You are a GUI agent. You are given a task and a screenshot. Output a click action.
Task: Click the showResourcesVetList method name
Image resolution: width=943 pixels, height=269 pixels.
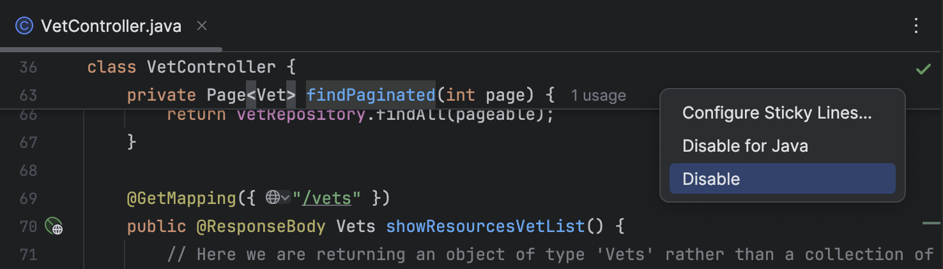pyautogui.click(x=486, y=226)
